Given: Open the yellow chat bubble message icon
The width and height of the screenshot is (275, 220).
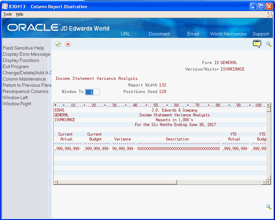Looking at the screenshot, I should pos(257,44).
